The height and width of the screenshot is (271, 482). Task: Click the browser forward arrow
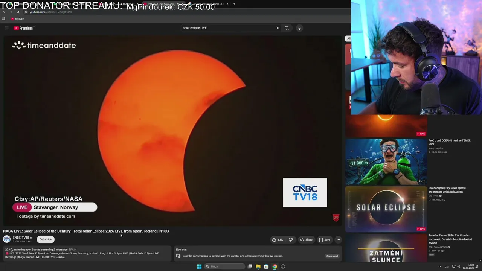[x=11, y=12]
